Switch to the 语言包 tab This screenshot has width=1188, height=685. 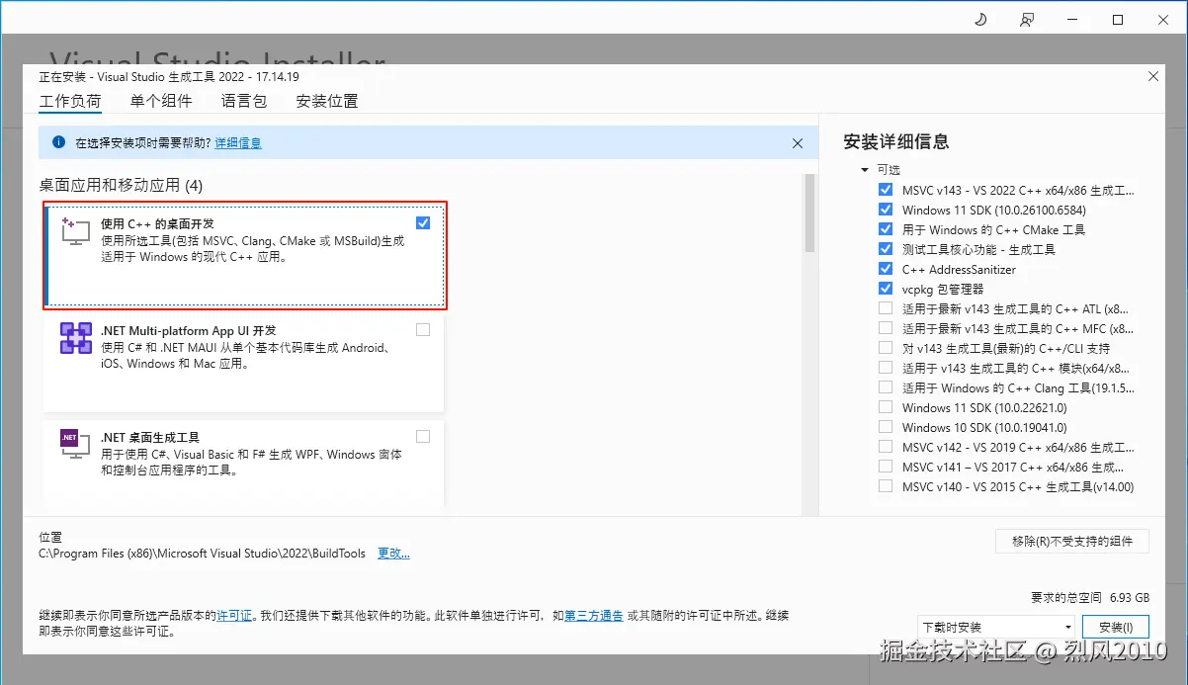pos(244,101)
